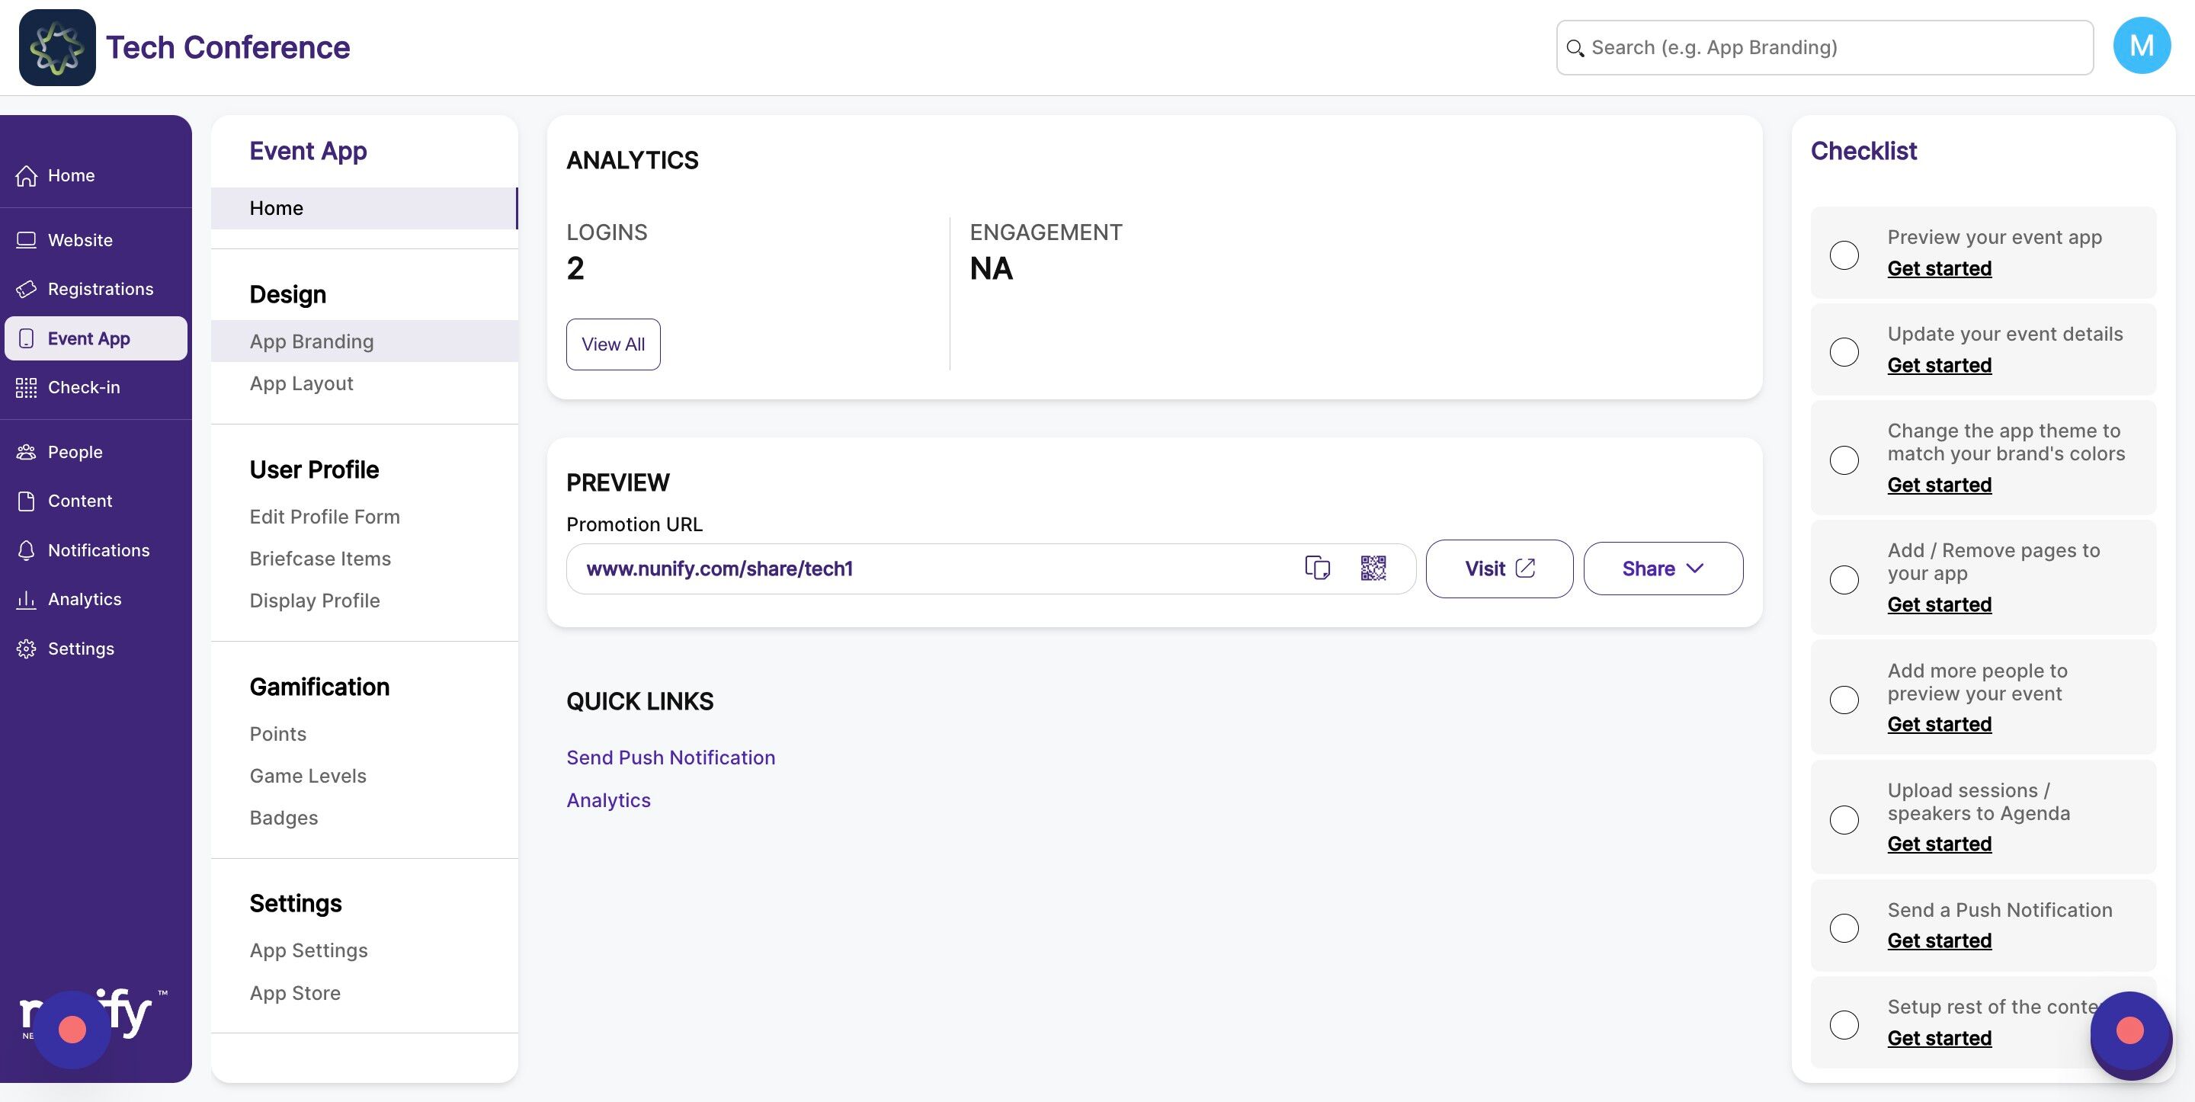This screenshot has width=2195, height=1102.
Task: Tick the Send a Push Notification circle
Action: (1844, 927)
